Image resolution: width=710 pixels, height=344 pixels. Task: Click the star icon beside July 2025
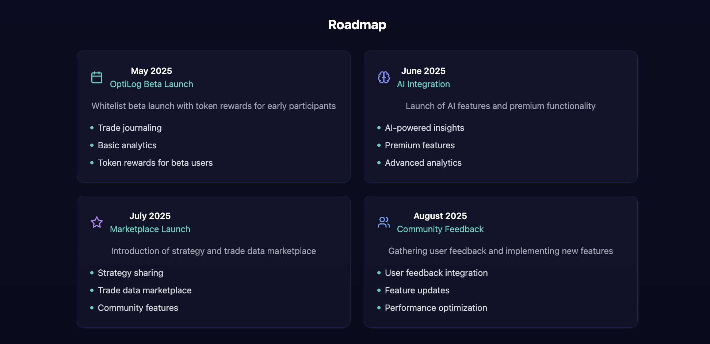click(x=97, y=222)
